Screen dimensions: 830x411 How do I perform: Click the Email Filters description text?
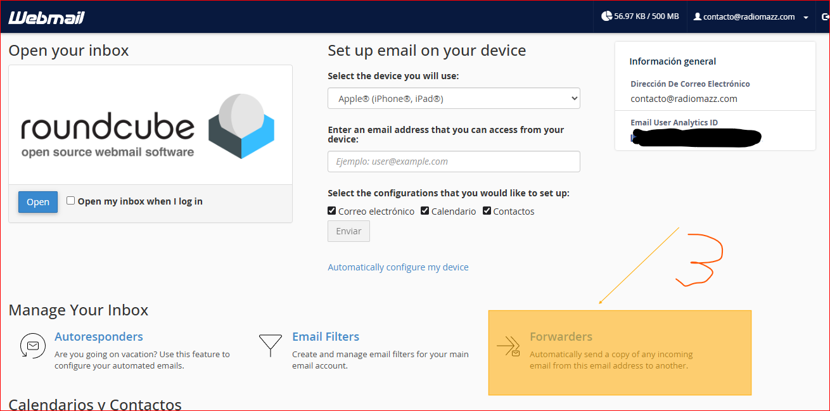click(x=380, y=360)
